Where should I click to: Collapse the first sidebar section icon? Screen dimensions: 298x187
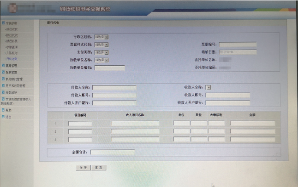pos(3,23)
